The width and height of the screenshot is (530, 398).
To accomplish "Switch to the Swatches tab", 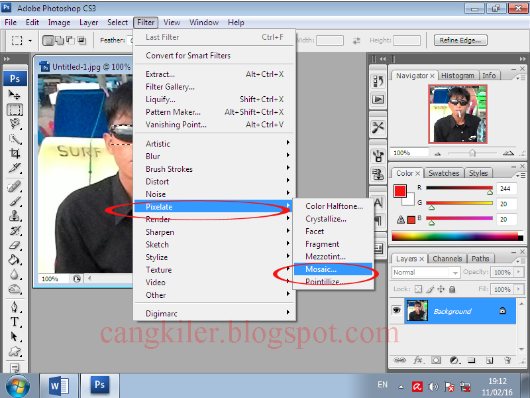I will pos(444,173).
